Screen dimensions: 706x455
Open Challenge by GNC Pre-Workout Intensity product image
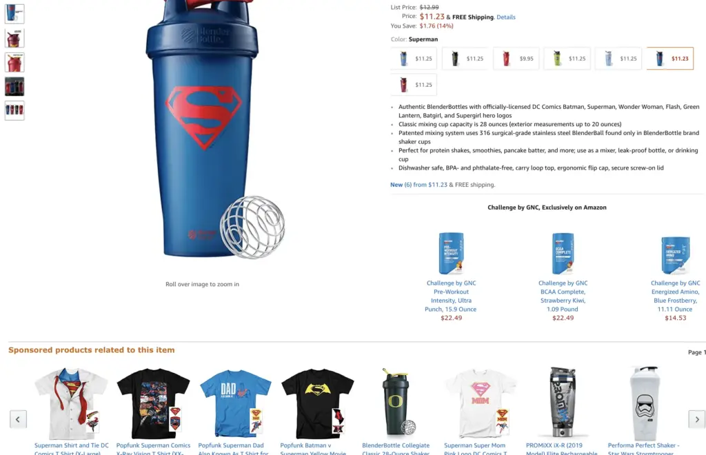coord(451,253)
